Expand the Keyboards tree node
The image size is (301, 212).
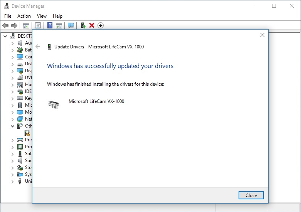tap(12, 99)
